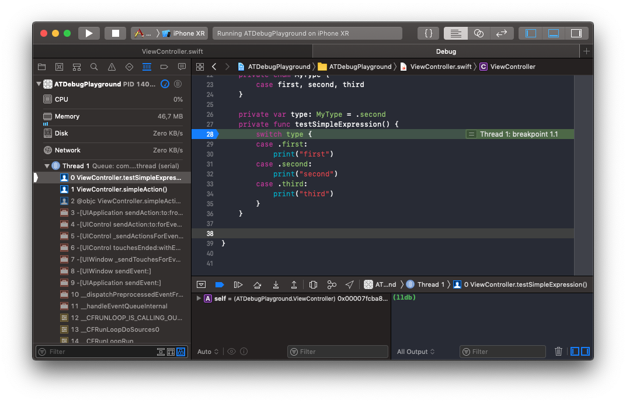
Task: Open Simulate Location arrow icon
Action: tap(349, 284)
